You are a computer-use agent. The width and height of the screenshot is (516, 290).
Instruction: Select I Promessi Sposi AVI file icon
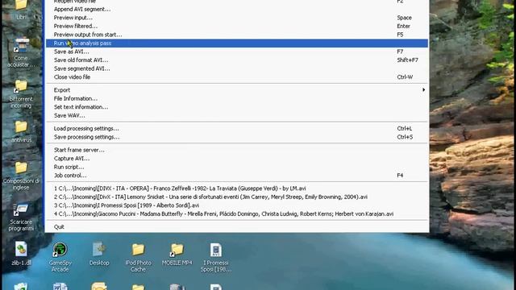[x=216, y=257]
